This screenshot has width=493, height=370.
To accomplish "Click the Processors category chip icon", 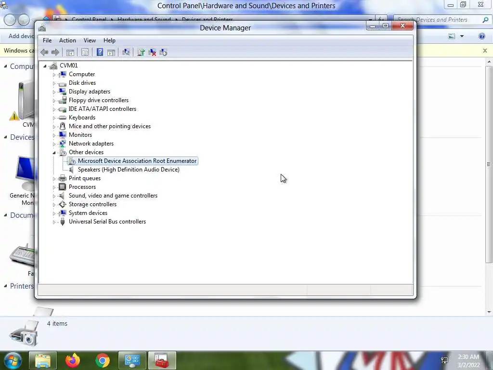I will coord(63,187).
